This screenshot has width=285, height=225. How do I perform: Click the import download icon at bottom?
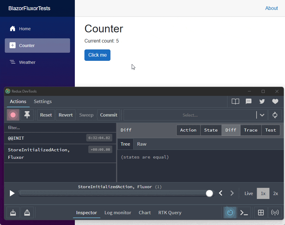pos(13,212)
